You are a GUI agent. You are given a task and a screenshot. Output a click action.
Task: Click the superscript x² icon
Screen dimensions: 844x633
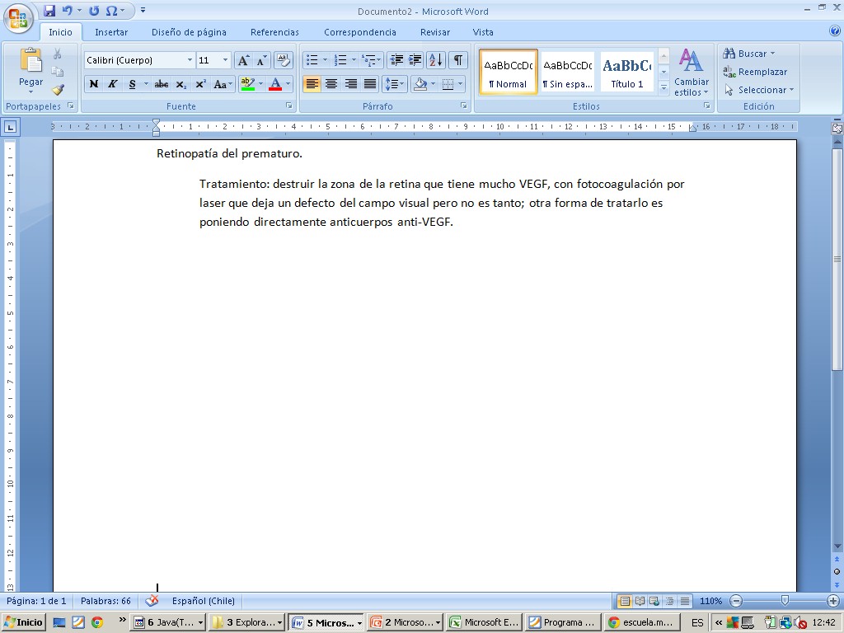(200, 84)
